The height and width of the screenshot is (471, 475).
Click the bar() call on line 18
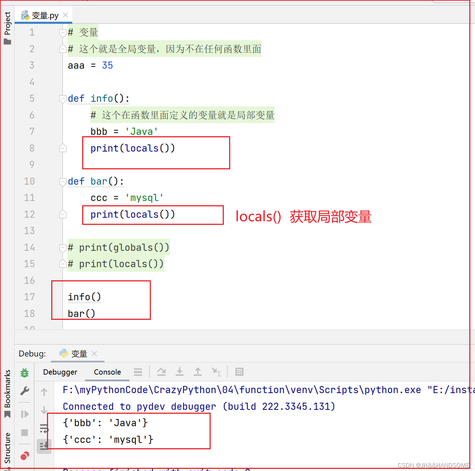click(x=82, y=314)
